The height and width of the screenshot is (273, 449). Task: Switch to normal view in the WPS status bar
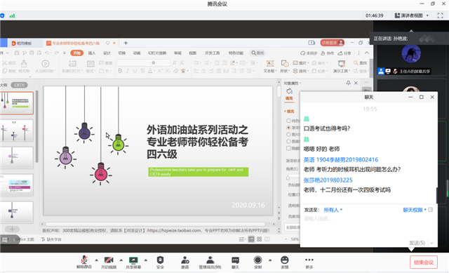251,239
